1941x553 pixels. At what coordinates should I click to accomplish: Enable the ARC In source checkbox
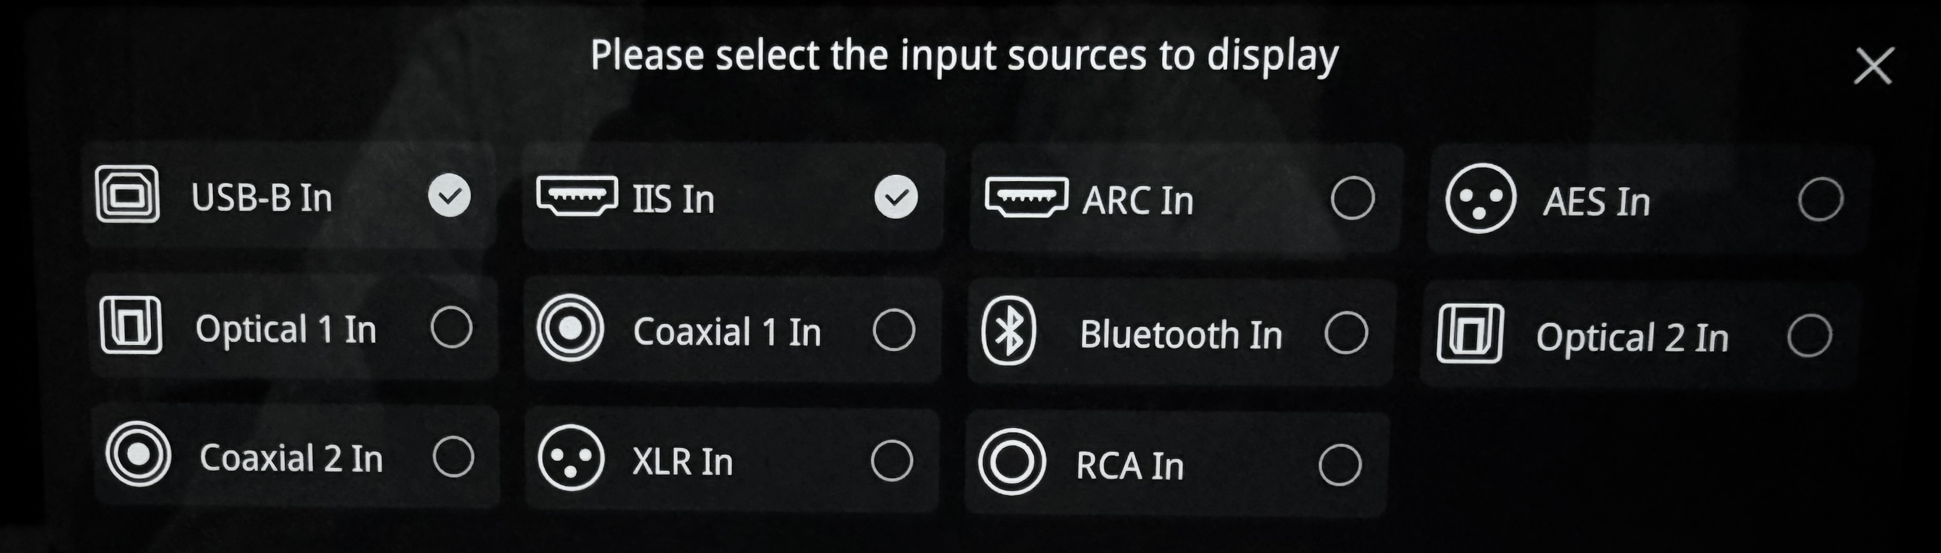click(1353, 198)
